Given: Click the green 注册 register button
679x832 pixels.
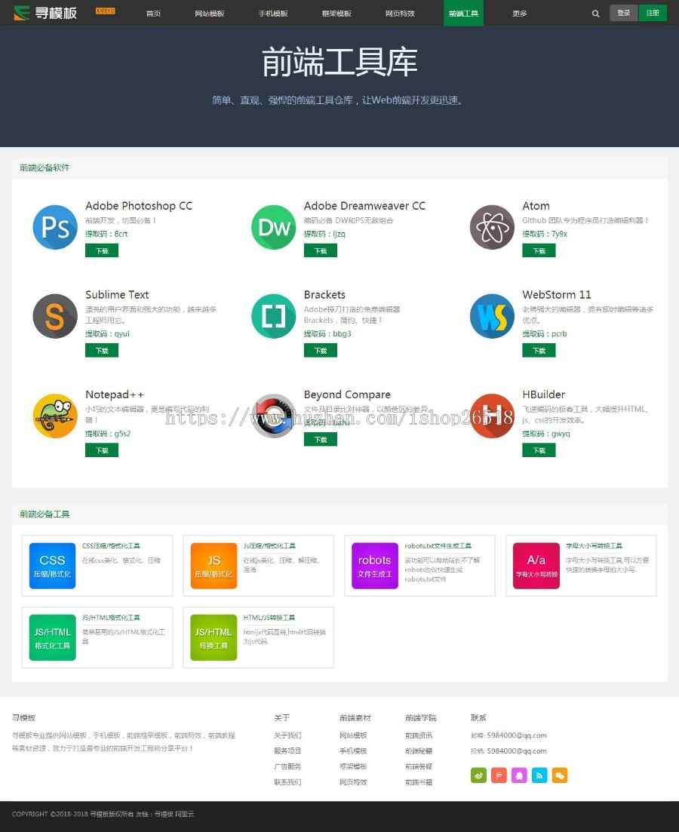Looking at the screenshot, I should (653, 13).
